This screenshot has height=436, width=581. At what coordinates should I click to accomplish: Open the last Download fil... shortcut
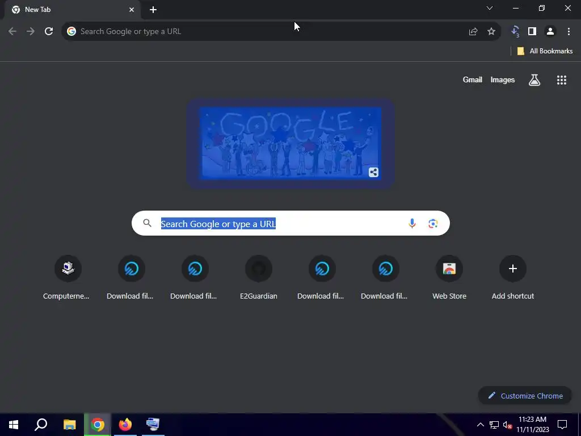coord(385,278)
